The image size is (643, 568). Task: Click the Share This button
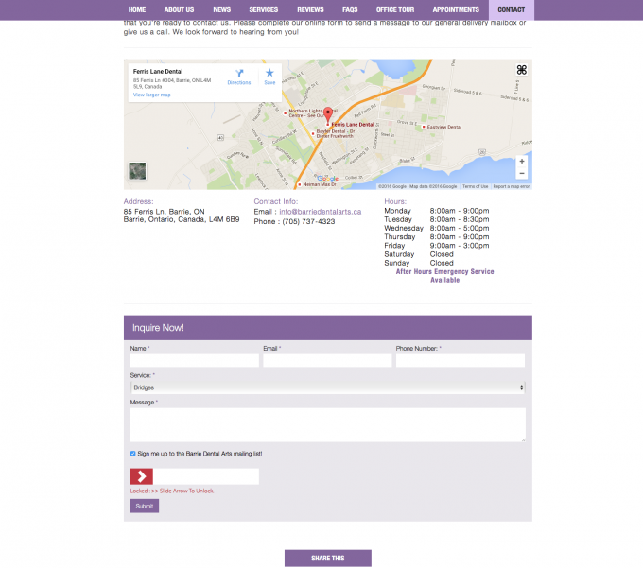(327, 558)
